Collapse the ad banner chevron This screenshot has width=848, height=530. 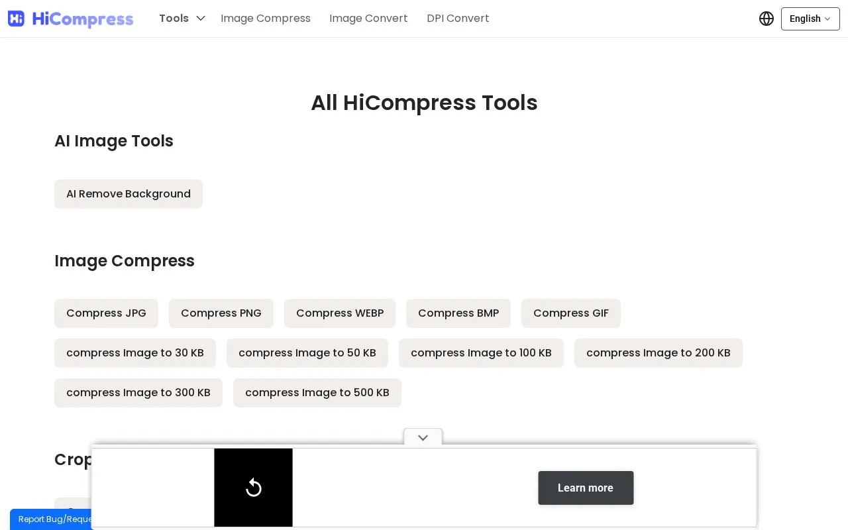423,437
